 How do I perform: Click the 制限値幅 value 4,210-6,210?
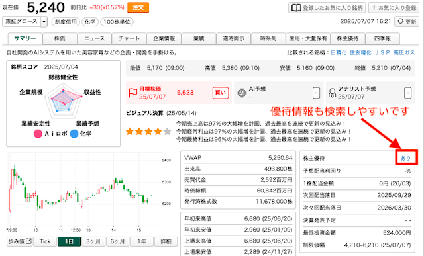pos(362,245)
